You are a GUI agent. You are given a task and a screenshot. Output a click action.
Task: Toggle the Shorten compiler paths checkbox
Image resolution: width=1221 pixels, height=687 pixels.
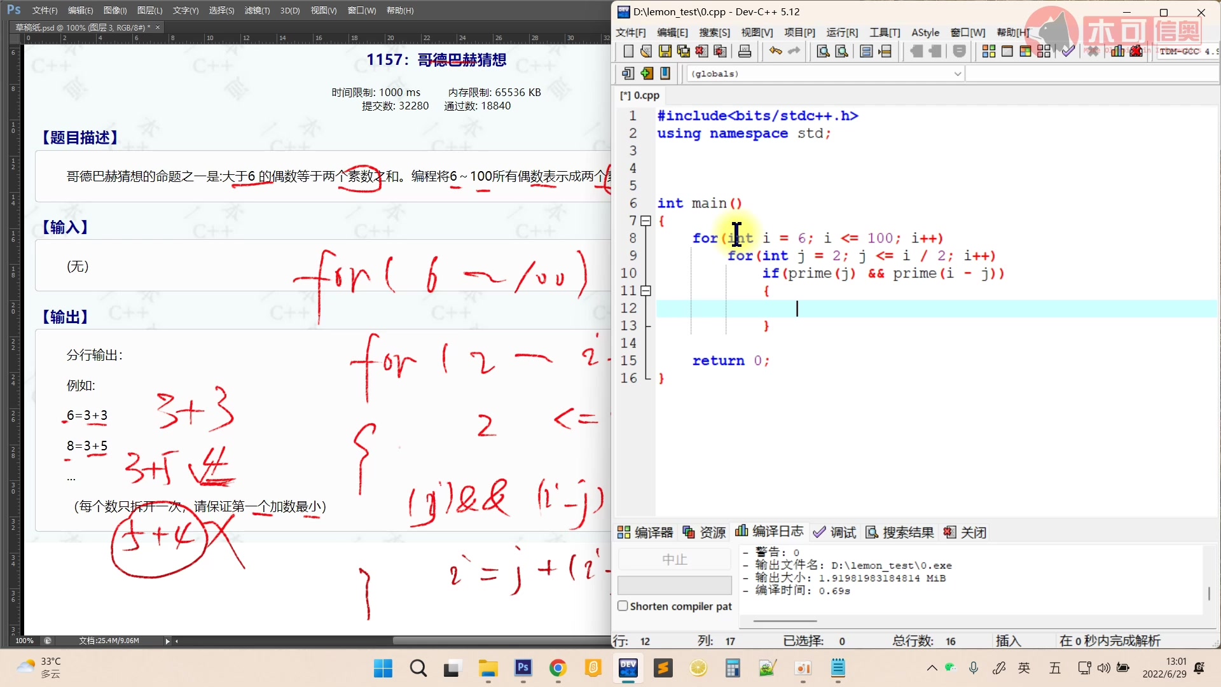pos(623,606)
